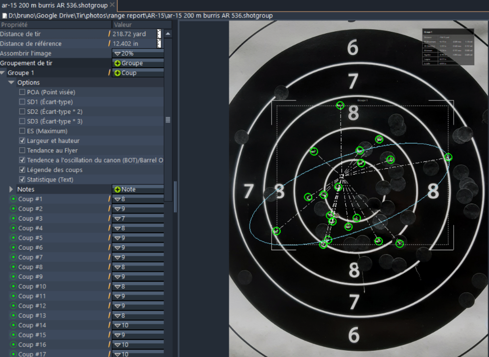Click the ruler icon beside Distance de tir value
489x357 pixels.
coord(159,34)
